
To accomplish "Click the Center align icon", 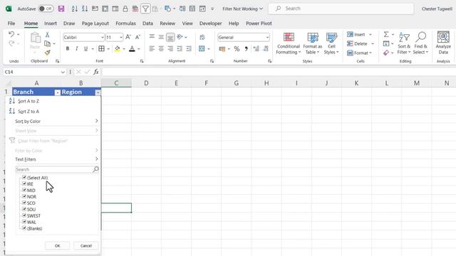I will 161,48.
